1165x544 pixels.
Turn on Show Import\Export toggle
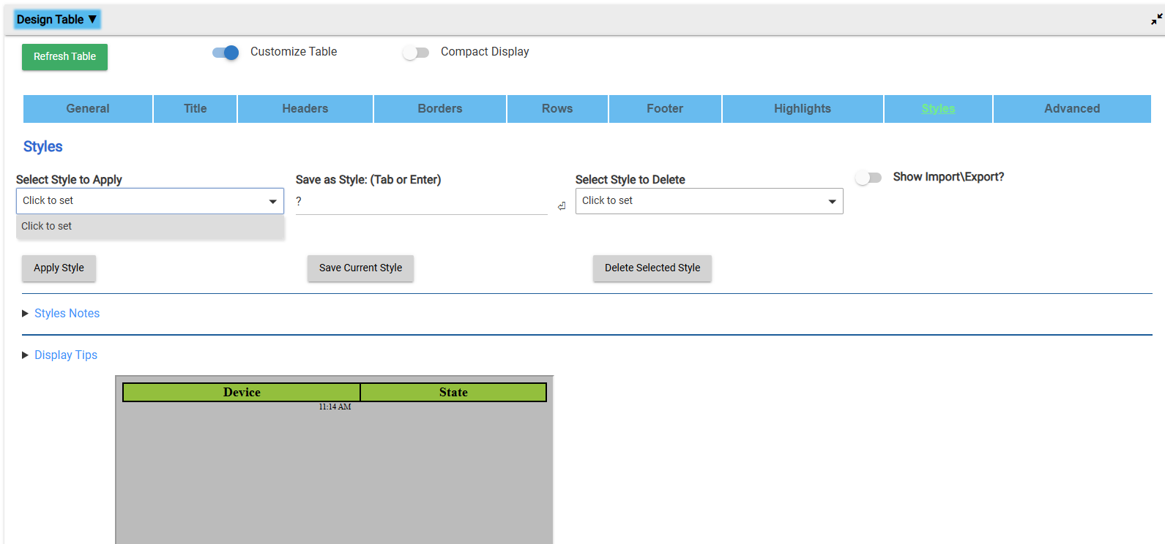tap(868, 178)
